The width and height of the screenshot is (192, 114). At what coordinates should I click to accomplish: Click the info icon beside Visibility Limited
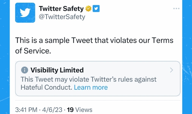click(x=25, y=70)
